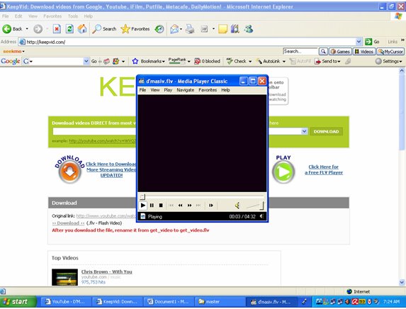The height and width of the screenshot is (309, 406).
Task: Click the Mail icon in IE toolbar
Action: pyautogui.click(x=174, y=29)
